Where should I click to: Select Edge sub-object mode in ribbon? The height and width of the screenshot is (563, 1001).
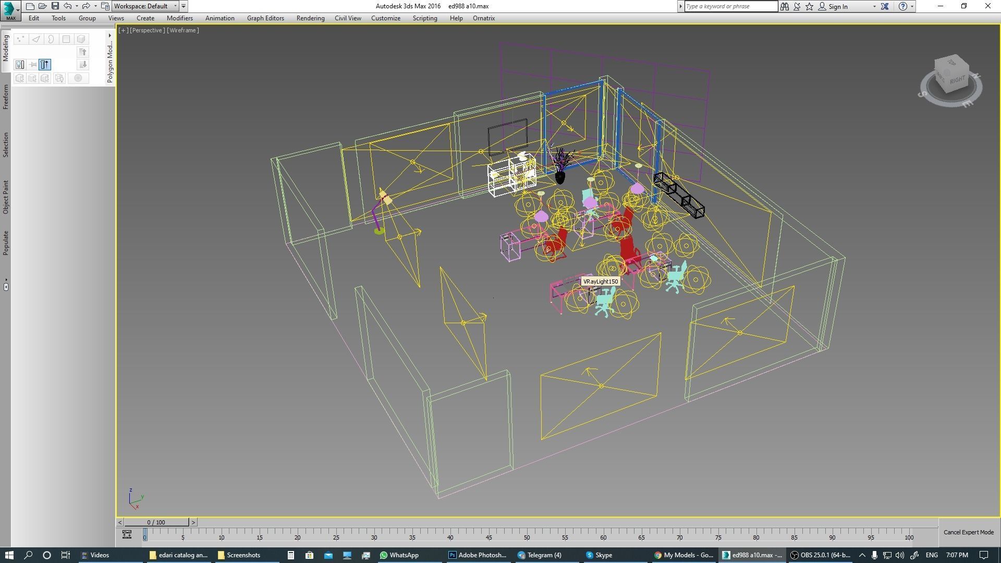click(x=35, y=39)
